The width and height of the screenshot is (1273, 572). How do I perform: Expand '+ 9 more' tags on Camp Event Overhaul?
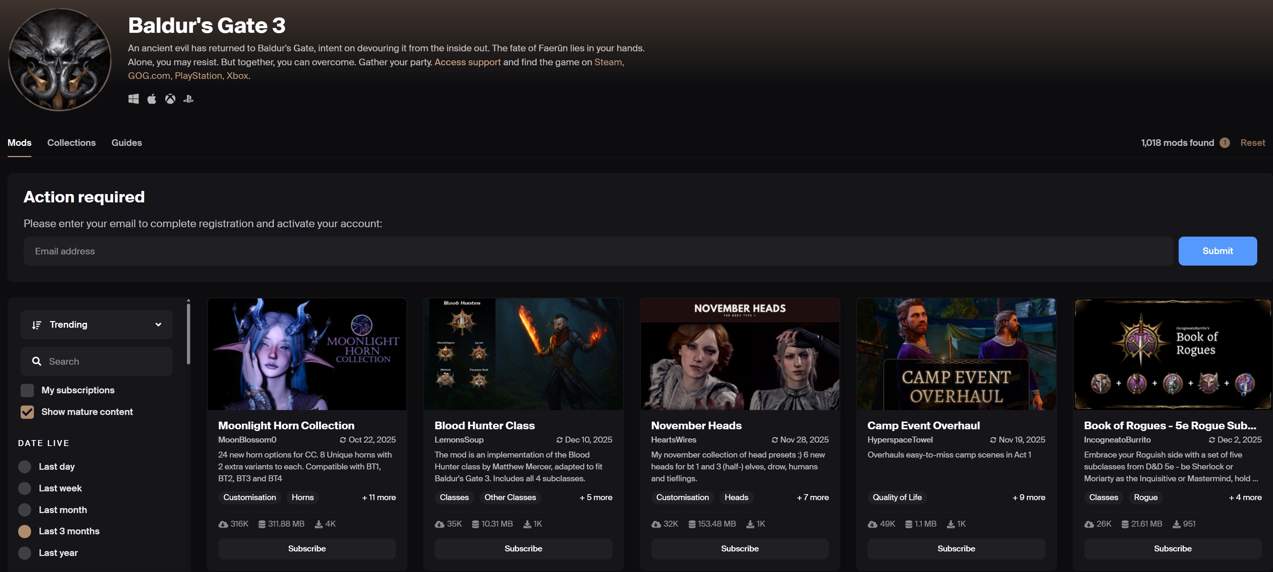pos(1028,497)
